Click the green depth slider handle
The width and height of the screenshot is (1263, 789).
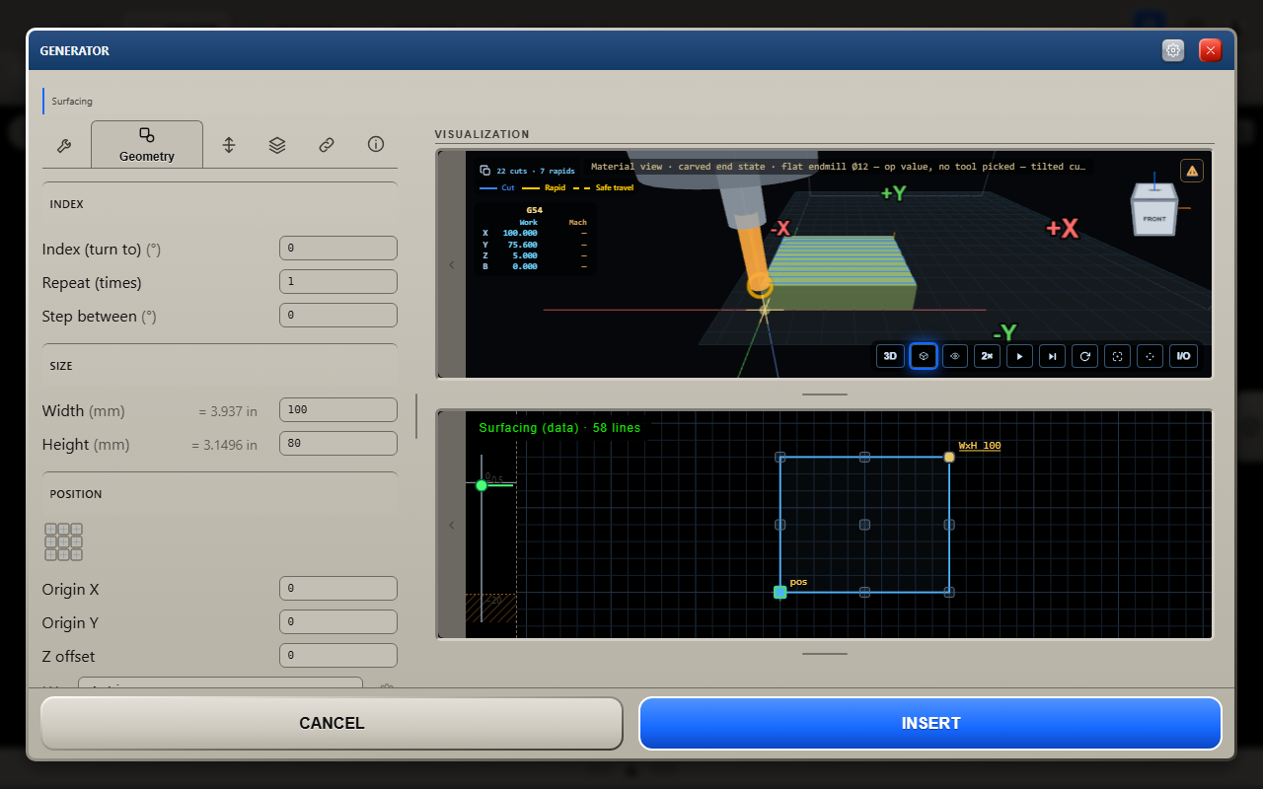click(x=482, y=485)
